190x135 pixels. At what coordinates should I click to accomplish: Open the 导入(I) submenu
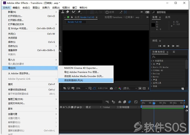(x=30, y=60)
